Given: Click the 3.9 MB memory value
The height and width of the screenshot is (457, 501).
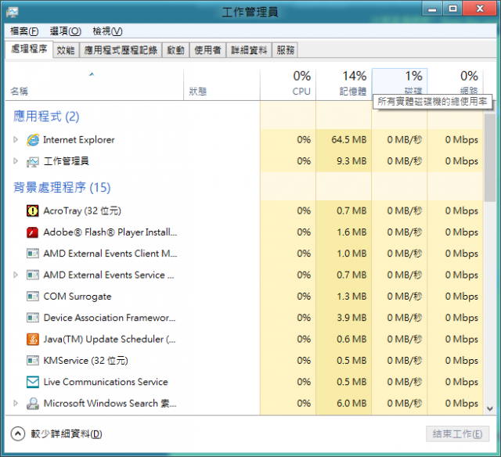Looking at the screenshot, I should point(351,318).
